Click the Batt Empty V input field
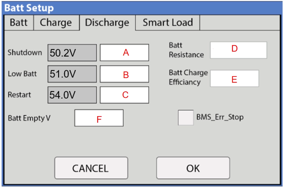This screenshot has width=283, height=187. point(99,118)
